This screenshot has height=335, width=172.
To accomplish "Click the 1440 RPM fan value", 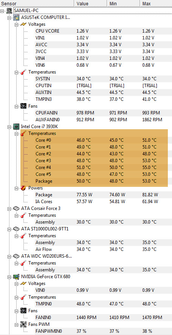I will tap(86, 318).
